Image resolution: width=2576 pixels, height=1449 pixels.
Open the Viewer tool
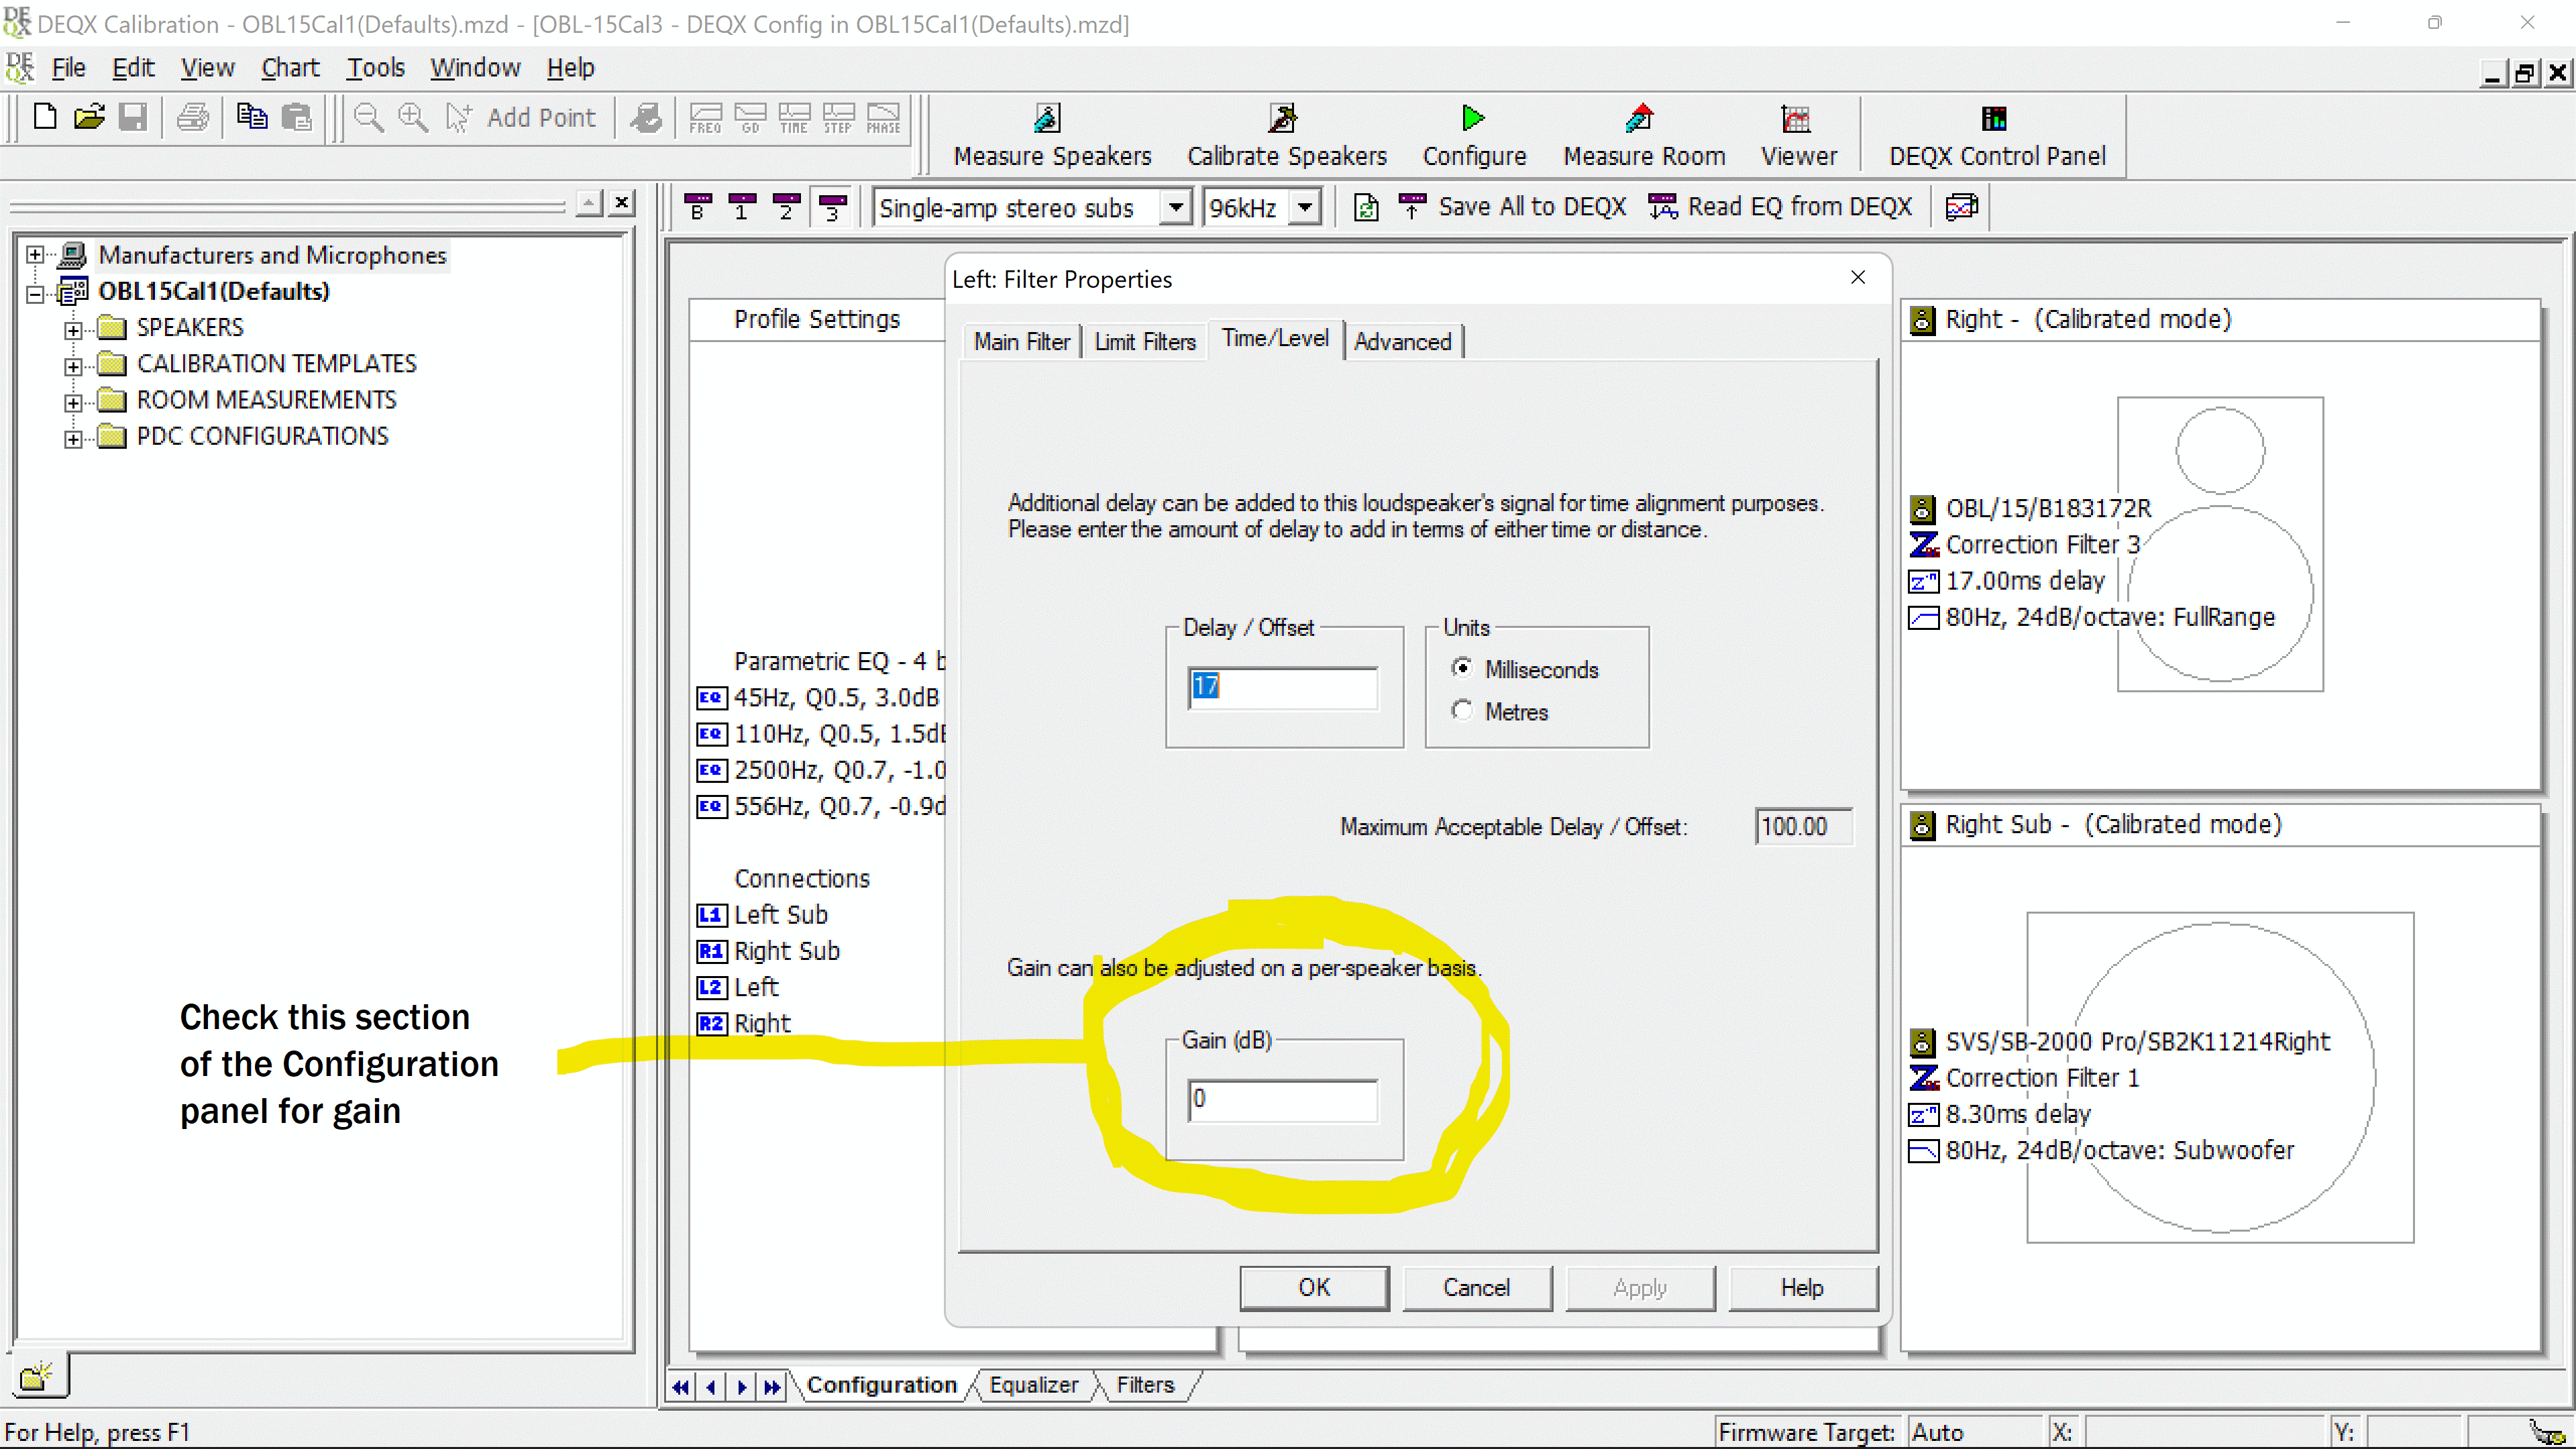coord(1798,136)
